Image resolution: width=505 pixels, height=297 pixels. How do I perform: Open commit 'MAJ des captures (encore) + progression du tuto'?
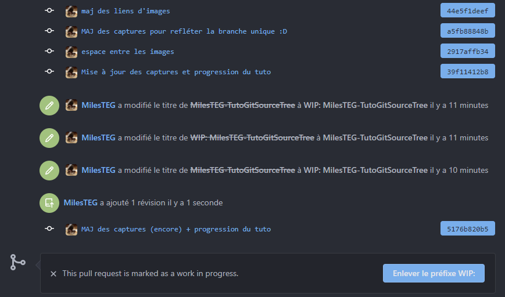[176, 229]
